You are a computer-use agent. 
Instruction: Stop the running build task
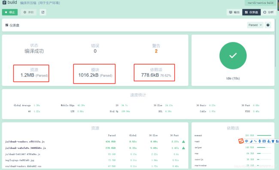(x=10, y=12)
